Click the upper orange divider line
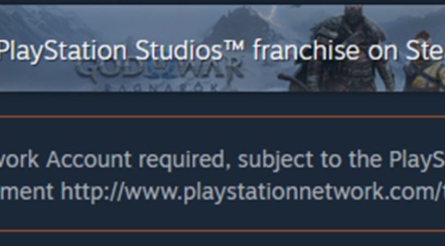Image resolution: width=445 pixels, height=246 pixels. [223, 116]
